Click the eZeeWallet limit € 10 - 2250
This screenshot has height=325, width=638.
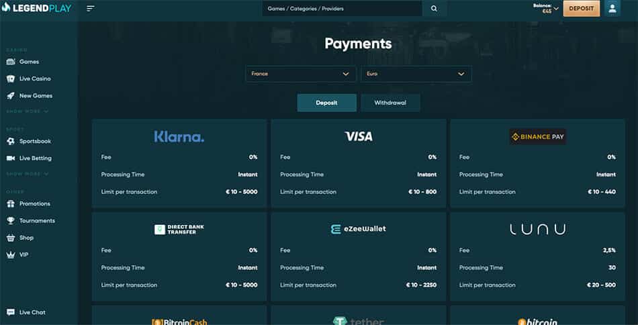(x=421, y=285)
